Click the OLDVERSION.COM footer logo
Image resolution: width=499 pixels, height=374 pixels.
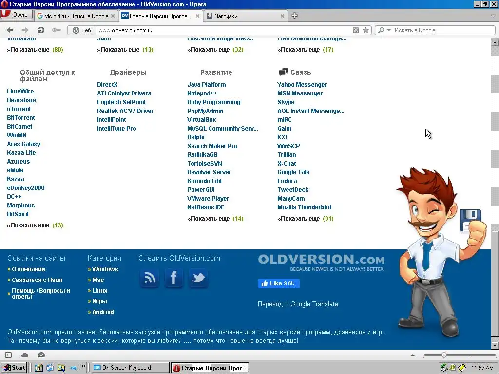coord(321,262)
